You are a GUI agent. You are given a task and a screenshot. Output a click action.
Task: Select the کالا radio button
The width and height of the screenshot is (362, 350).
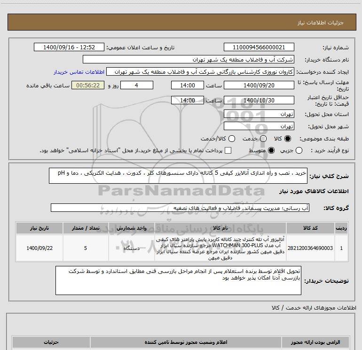tap(288, 139)
